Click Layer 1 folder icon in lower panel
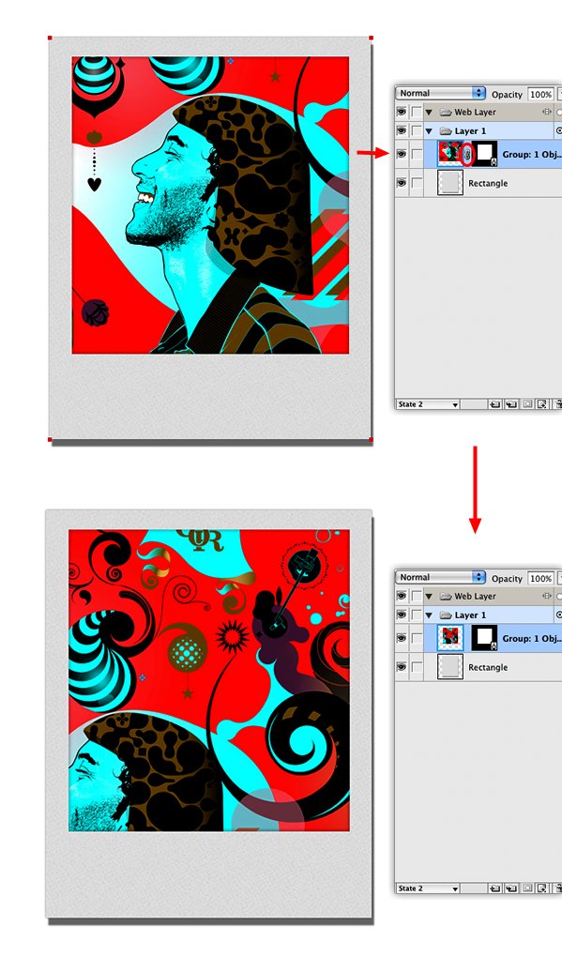The height and width of the screenshot is (972, 562). [x=445, y=615]
